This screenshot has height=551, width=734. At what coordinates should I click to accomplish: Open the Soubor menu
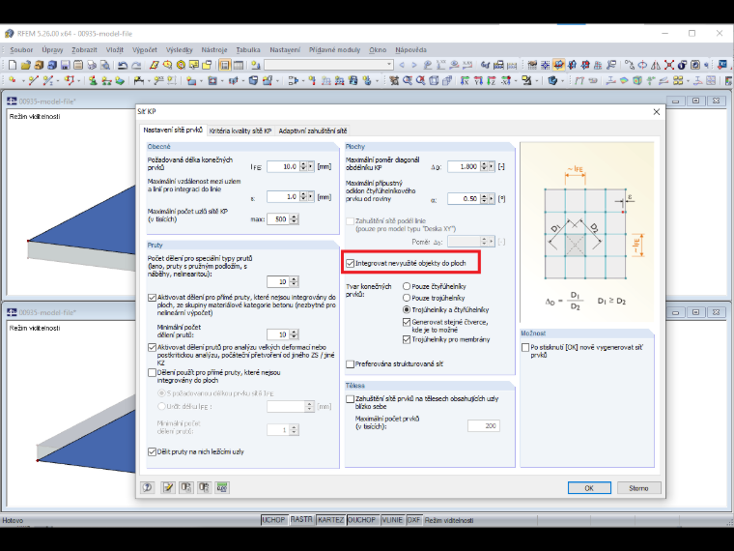21,49
